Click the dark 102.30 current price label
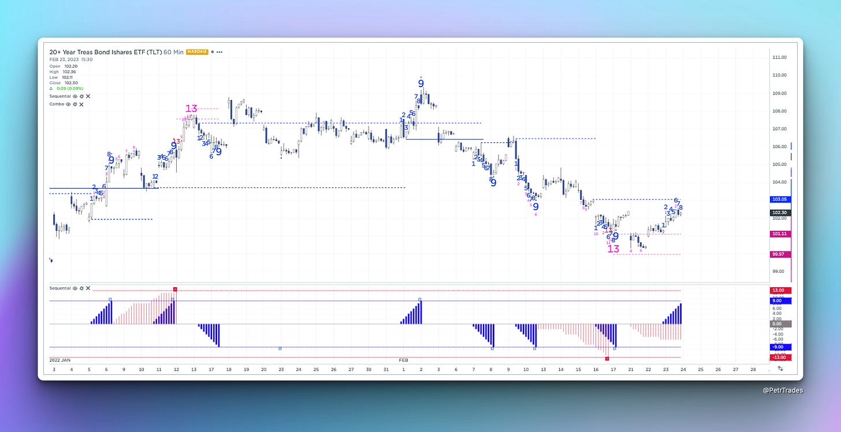This screenshot has width=841, height=432. (x=780, y=213)
